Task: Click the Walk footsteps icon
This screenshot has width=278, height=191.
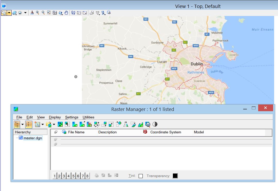Action: 73,13
